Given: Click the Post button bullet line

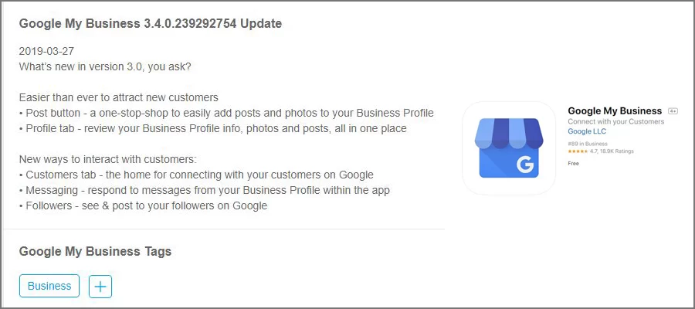Looking at the screenshot, I should [226, 113].
